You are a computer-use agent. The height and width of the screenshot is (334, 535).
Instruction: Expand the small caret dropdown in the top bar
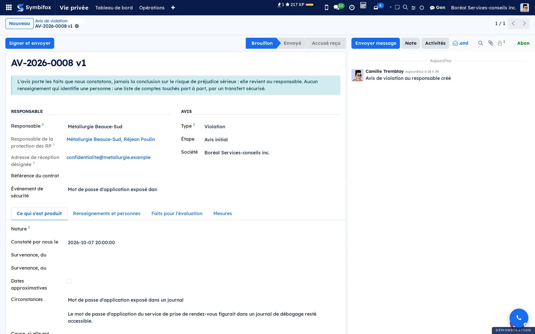point(391,7)
